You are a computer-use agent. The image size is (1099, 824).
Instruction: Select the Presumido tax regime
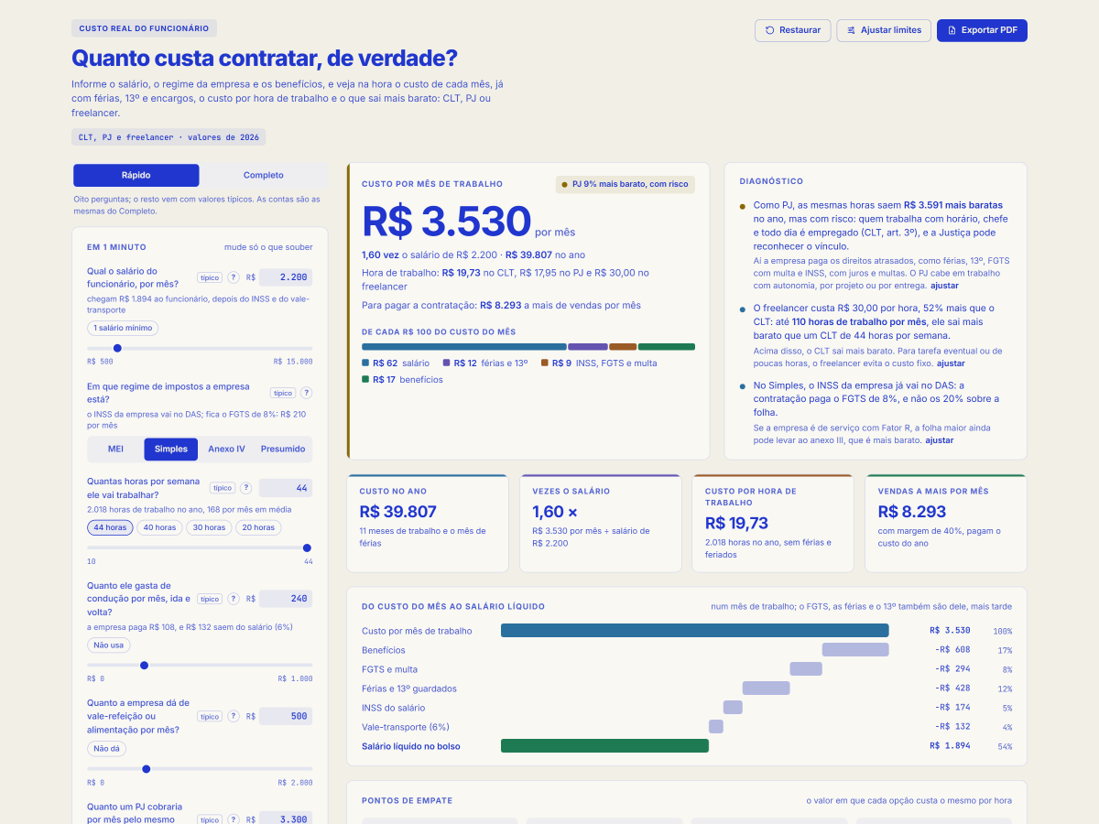pyautogui.click(x=283, y=449)
